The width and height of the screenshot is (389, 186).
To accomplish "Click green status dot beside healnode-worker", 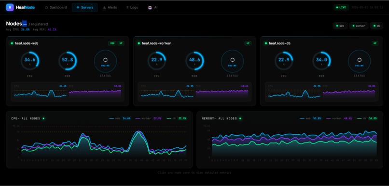I will pyautogui.click(x=139, y=43).
